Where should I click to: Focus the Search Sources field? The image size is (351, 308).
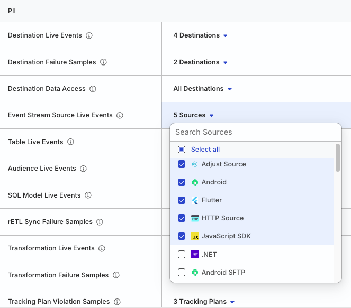click(x=256, y=132)
